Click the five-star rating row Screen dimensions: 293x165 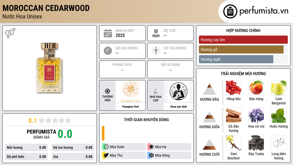click(x=55, y=121)
